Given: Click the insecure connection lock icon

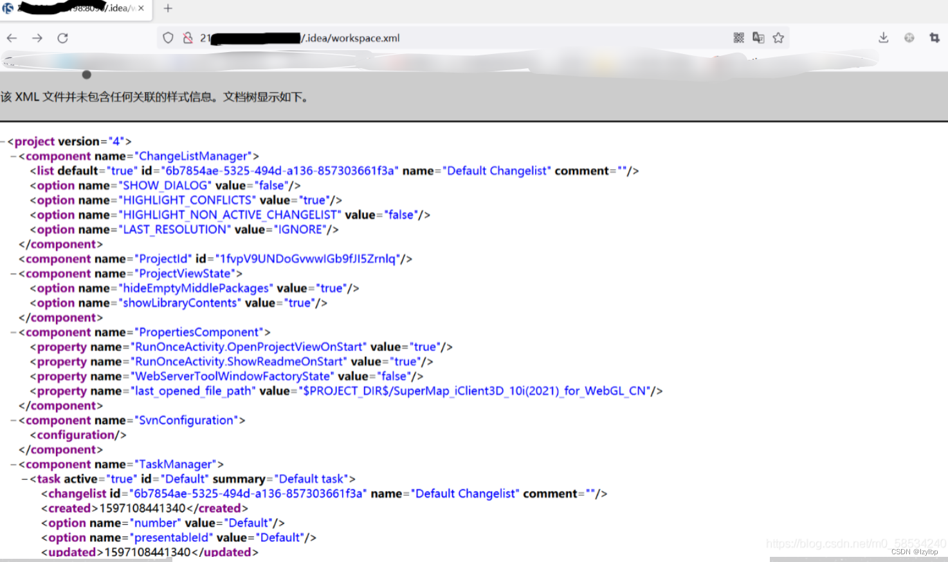Looking at the screenshot, I should click(x=187, y=37).
